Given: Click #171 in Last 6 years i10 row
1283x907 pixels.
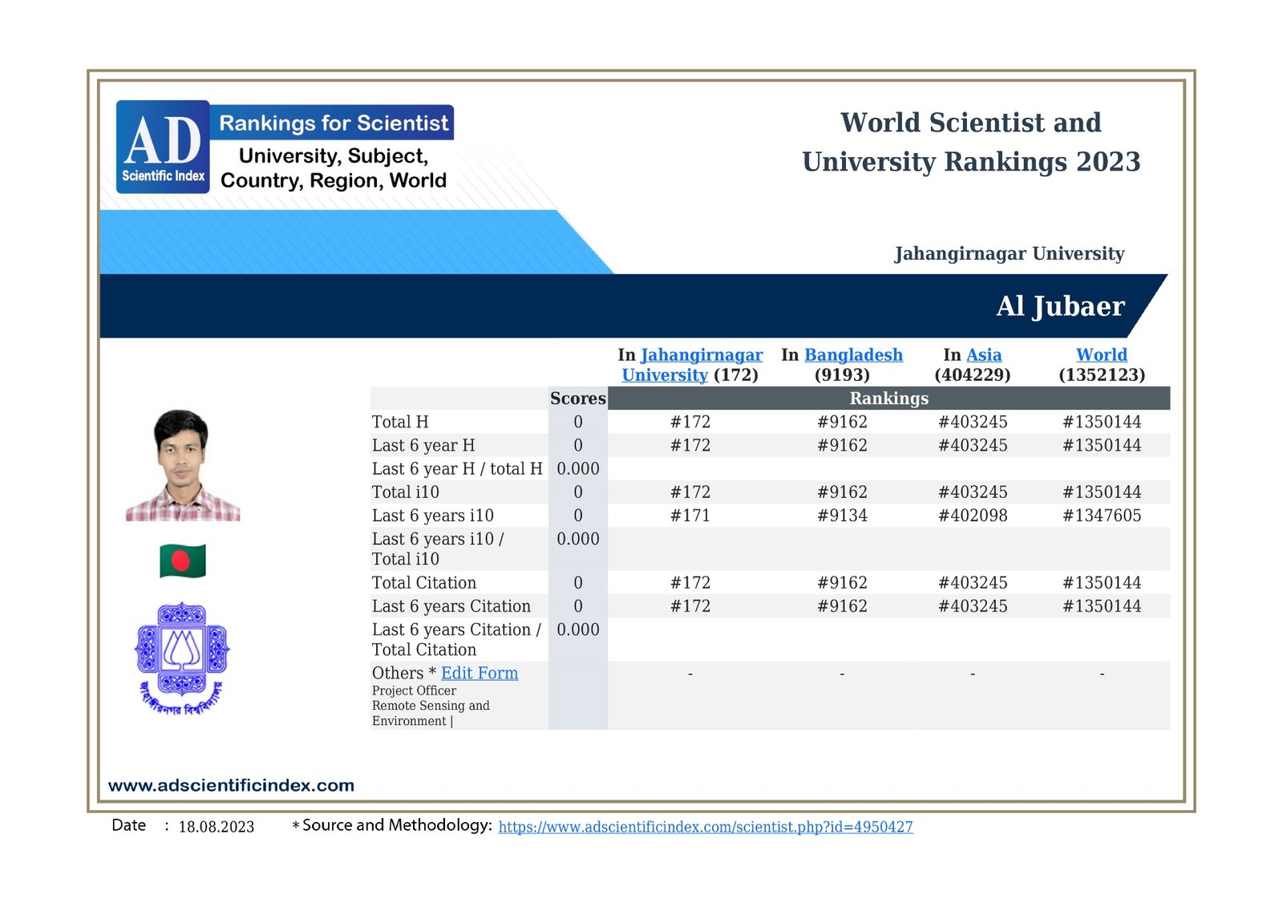Looking at the screenshot, I should [690, 516].
